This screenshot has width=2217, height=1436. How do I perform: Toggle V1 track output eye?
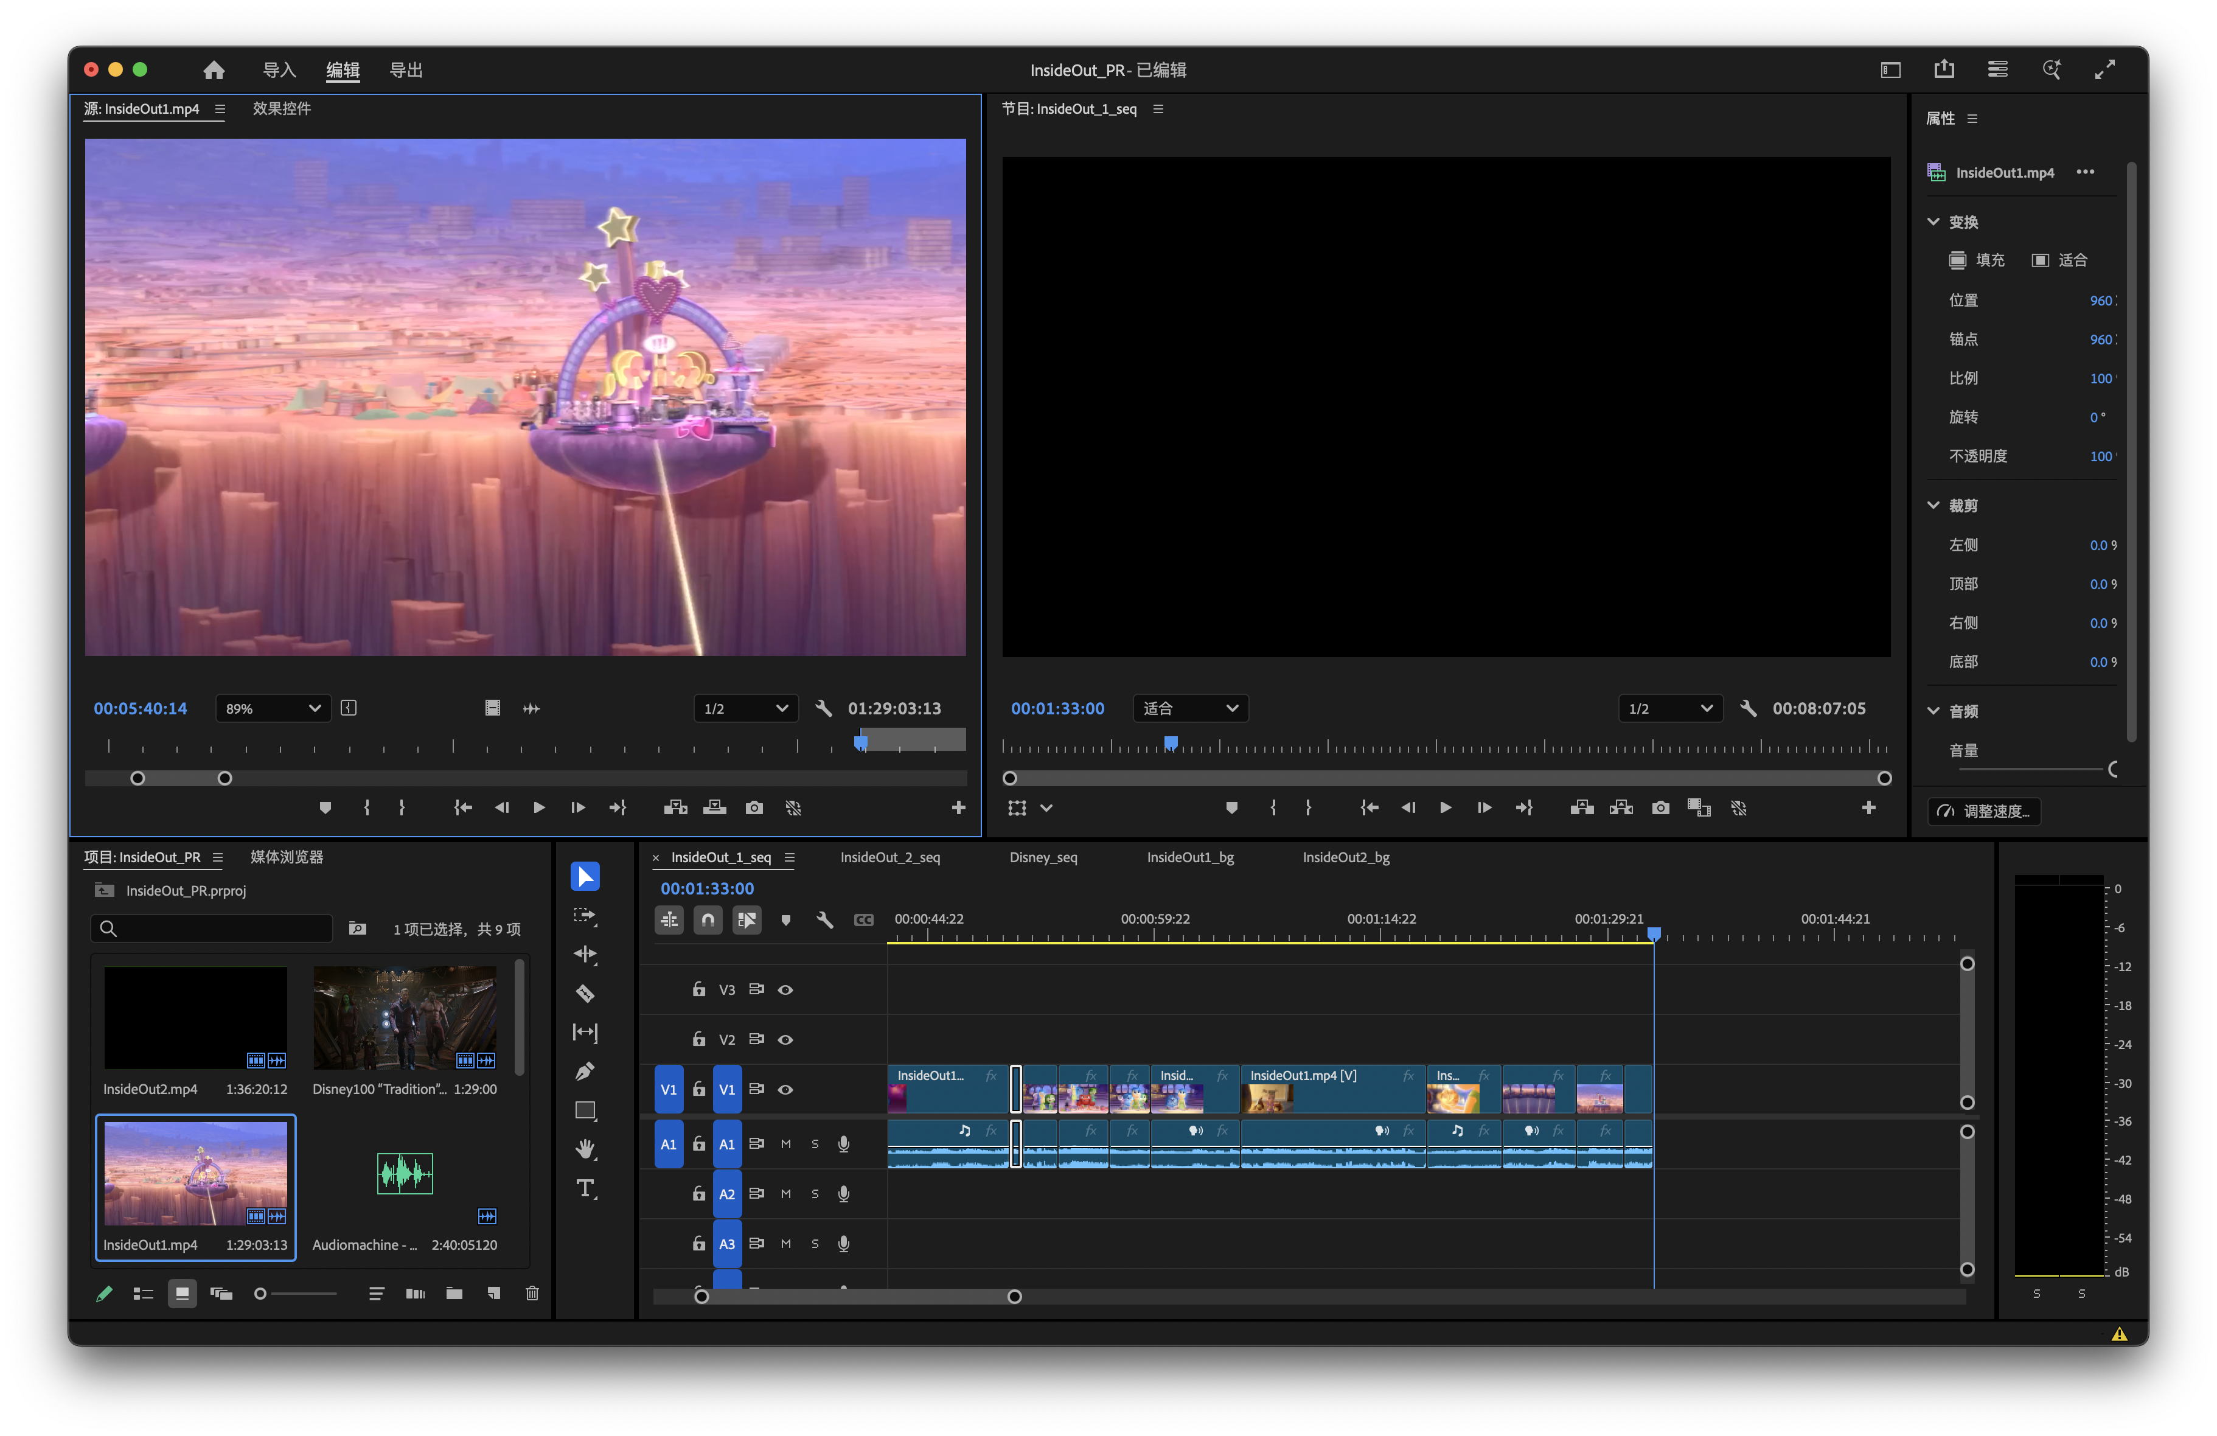click(x=785, y=1089)
